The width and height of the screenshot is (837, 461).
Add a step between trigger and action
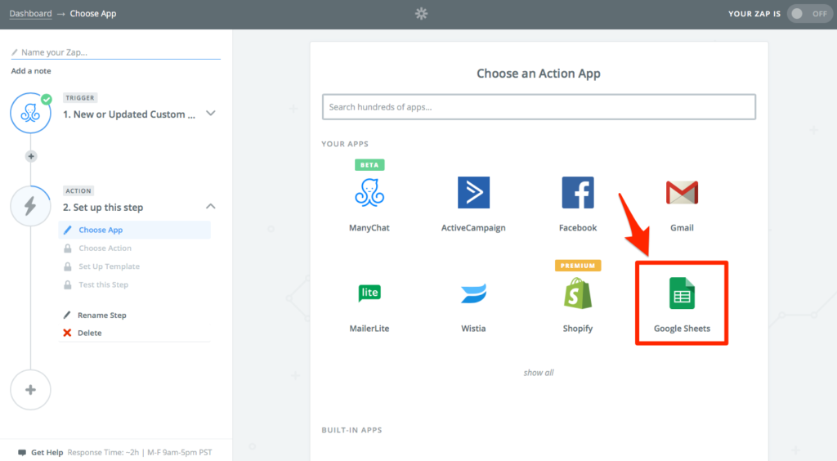pyautogui.click(x=31, y=156)
